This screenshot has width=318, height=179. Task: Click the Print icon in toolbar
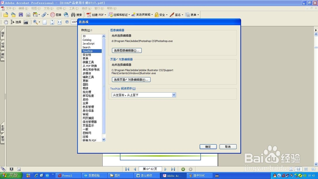tap(28, 15)
